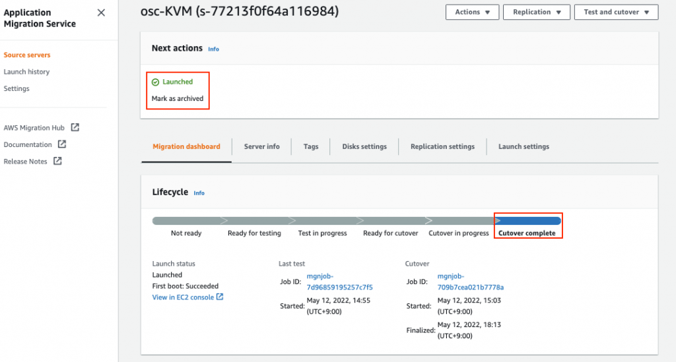The height and width of the screenshot is (362, 676).
Task: Click the Finalized time May 12, 2022, 18:13
Action: point(469,330)
